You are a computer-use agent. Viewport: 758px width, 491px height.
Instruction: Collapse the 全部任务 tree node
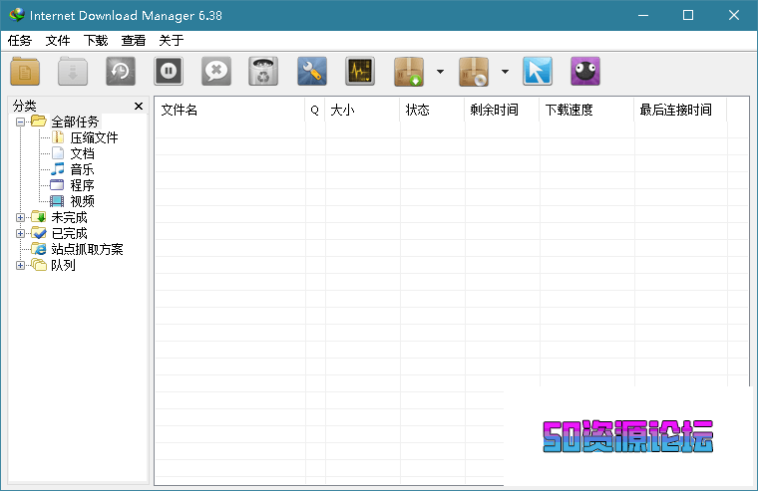tap(20, 122)
